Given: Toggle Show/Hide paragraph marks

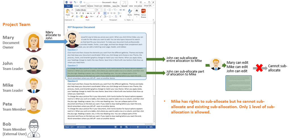Looking at the screenshot, I should click(x=120, y=16).
